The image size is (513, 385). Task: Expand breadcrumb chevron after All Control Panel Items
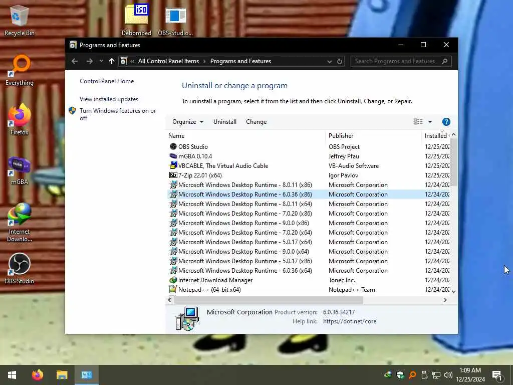point(204,61)
